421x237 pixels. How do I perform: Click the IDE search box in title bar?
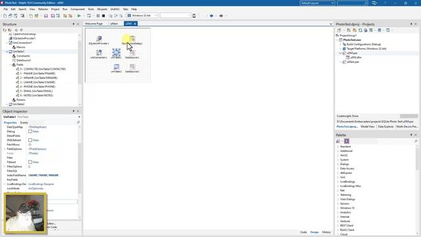coord(353,3)
